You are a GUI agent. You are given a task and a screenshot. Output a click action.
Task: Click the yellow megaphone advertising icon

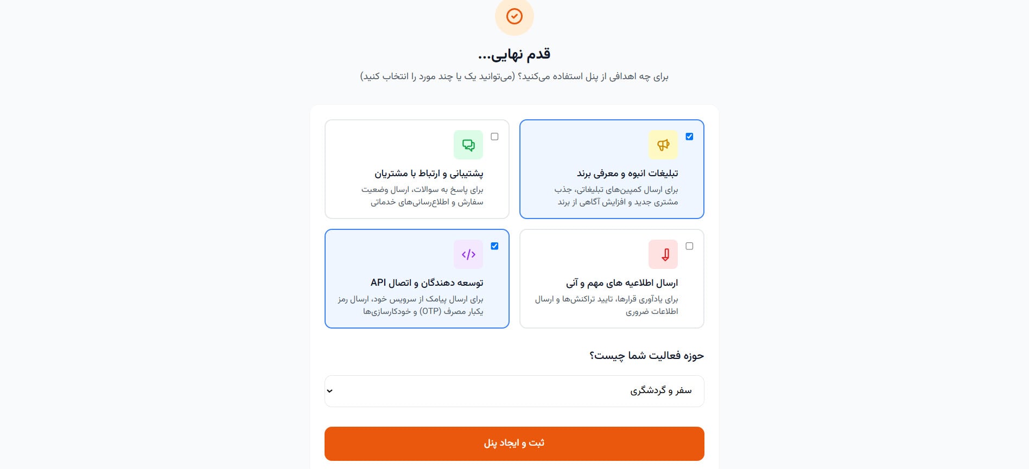tap(663, 145)
